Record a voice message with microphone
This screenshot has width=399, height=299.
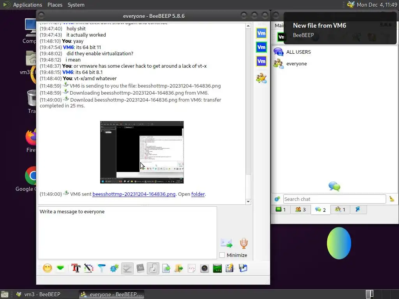[x=244, y=243]
